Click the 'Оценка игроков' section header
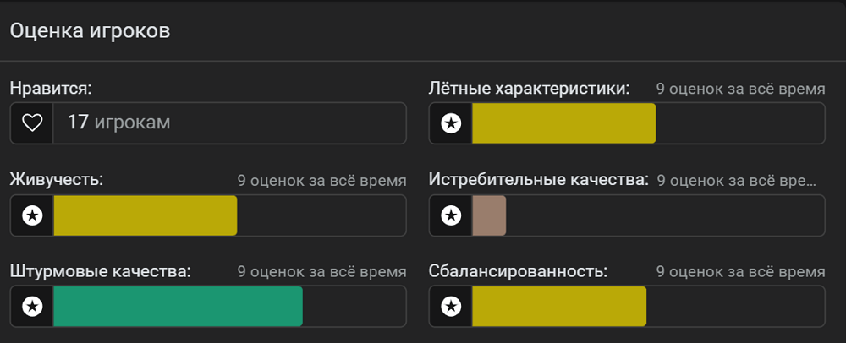846x343 pixels. pos(91,30)
